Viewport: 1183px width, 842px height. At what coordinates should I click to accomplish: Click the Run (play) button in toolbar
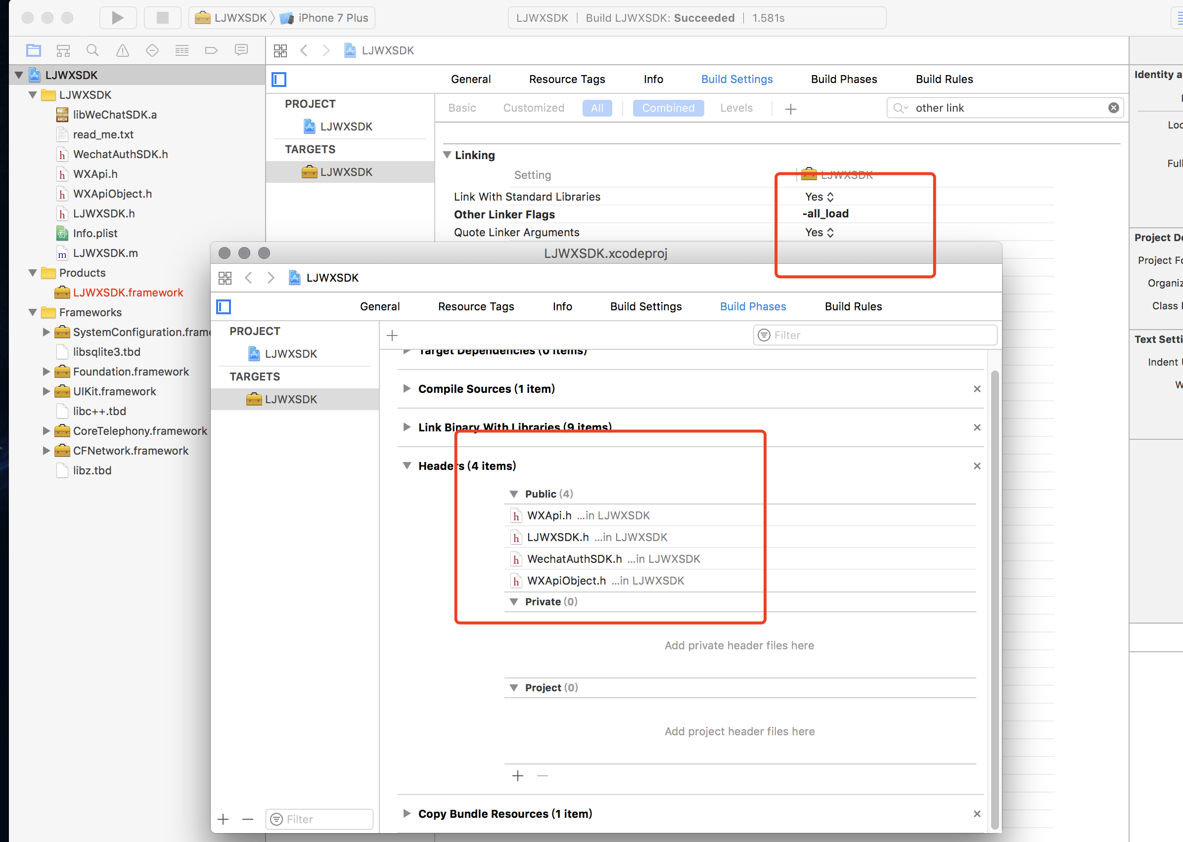tap(118, 18)
